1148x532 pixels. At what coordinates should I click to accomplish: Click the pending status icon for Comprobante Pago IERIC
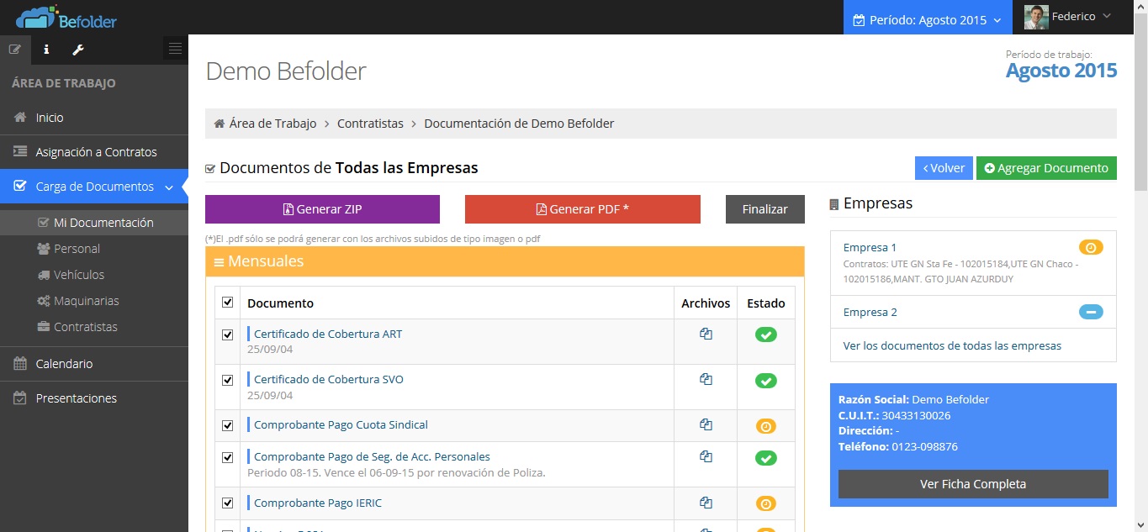[x=765, y=503]
